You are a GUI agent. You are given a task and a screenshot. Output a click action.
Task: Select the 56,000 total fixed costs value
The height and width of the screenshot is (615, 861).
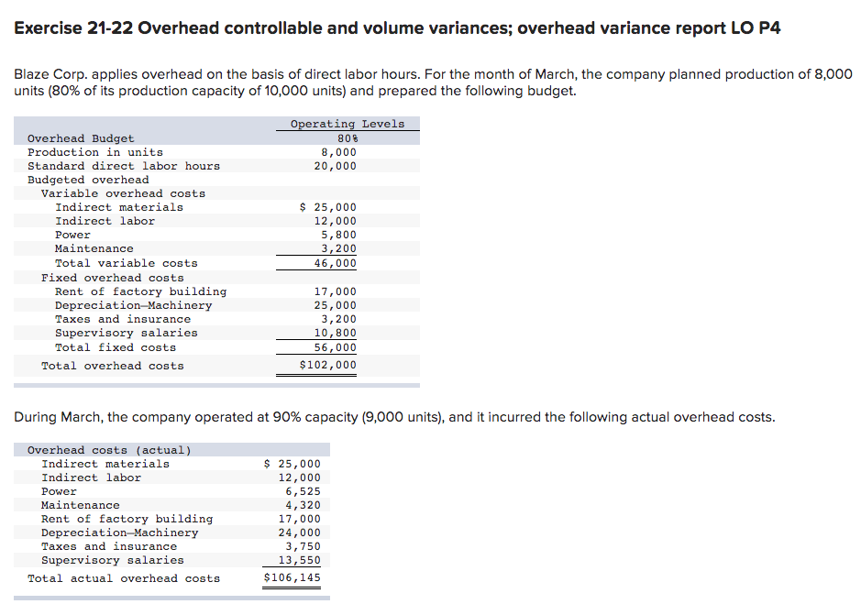coord(336,347)
